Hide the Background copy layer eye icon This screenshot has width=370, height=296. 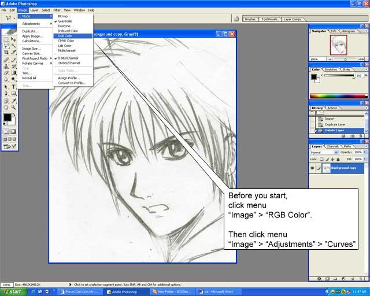pos(312,168)
